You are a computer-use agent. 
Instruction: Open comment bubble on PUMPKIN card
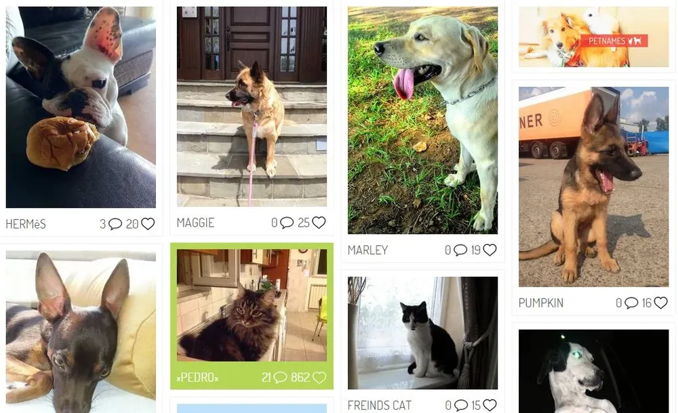pyautogui.click(x=631, y=302)
